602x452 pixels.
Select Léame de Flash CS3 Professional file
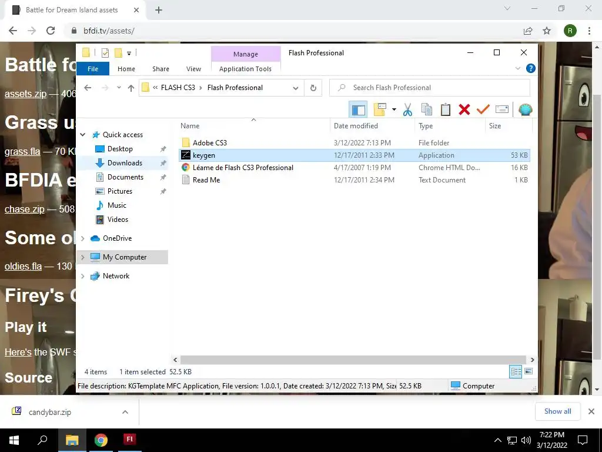click(x=354, y=168)
